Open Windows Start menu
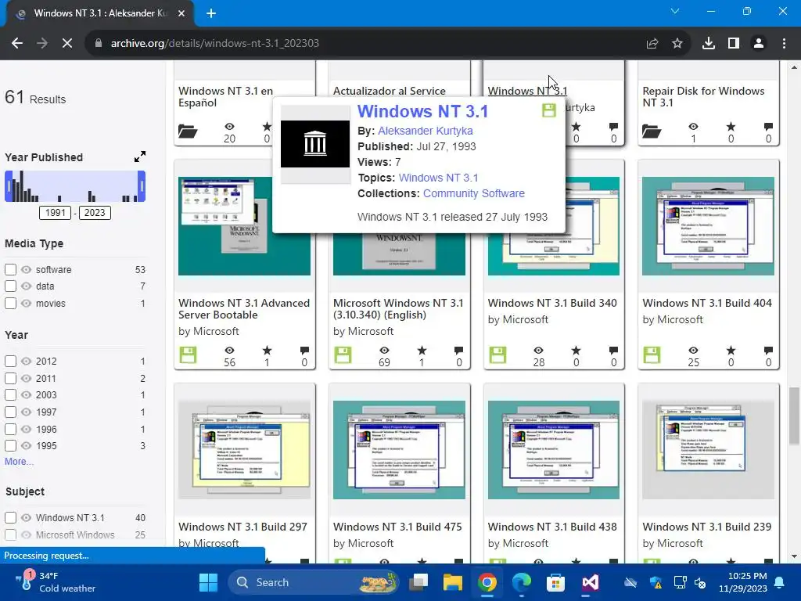 coord(208,582)
